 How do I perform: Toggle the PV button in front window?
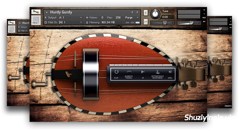point(204,22)
